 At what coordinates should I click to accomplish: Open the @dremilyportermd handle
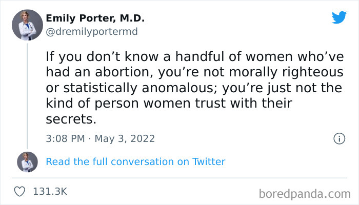tap(92, 31)
